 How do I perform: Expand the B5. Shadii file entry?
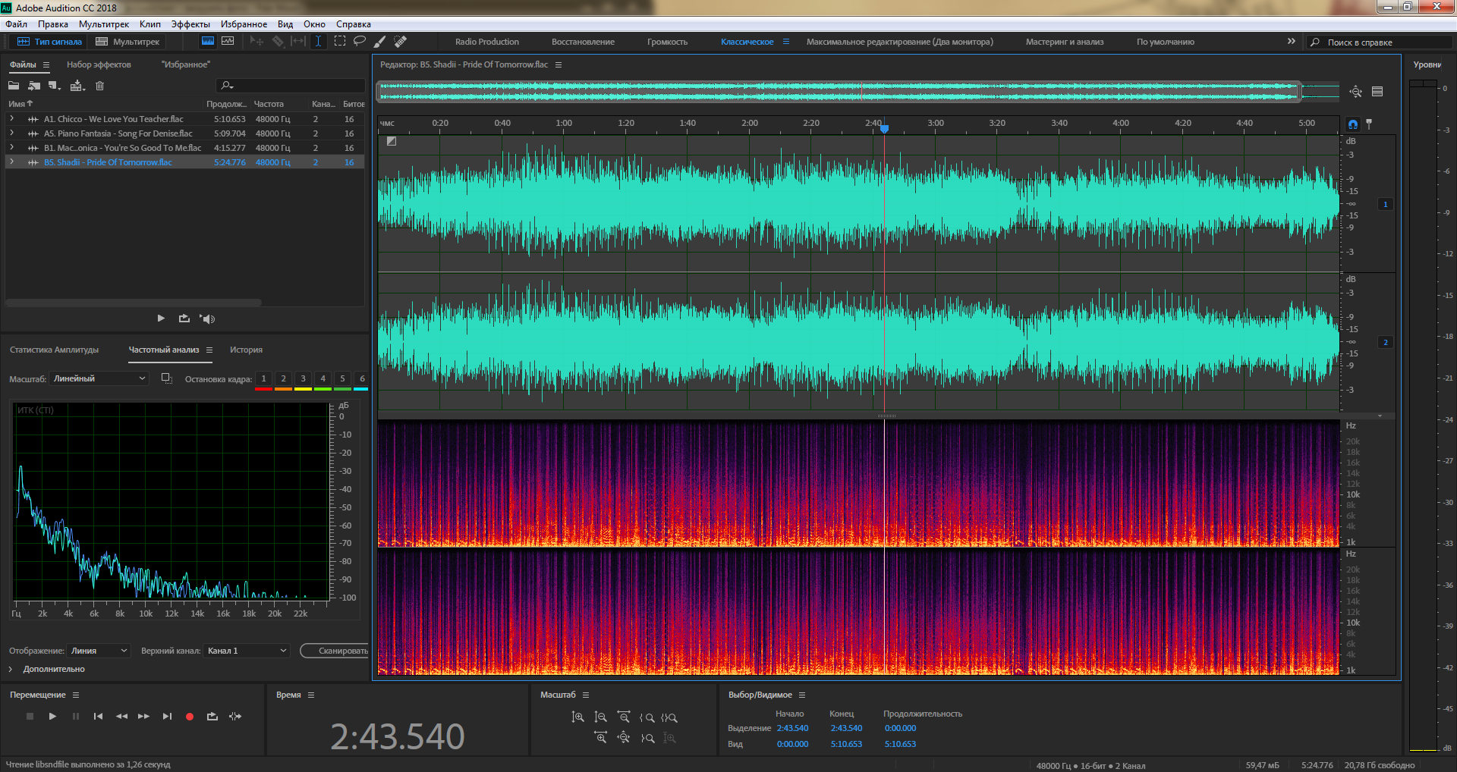(11, 162)
